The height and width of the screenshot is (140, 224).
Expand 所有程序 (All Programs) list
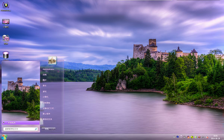coord(21,123)
